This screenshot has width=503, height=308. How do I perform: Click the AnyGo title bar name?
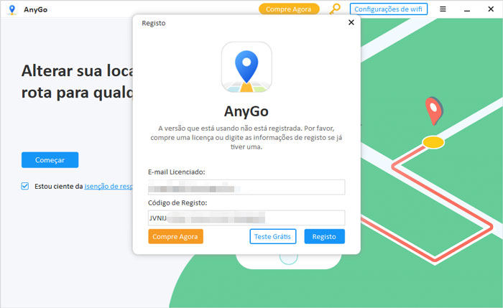(36, 10)
